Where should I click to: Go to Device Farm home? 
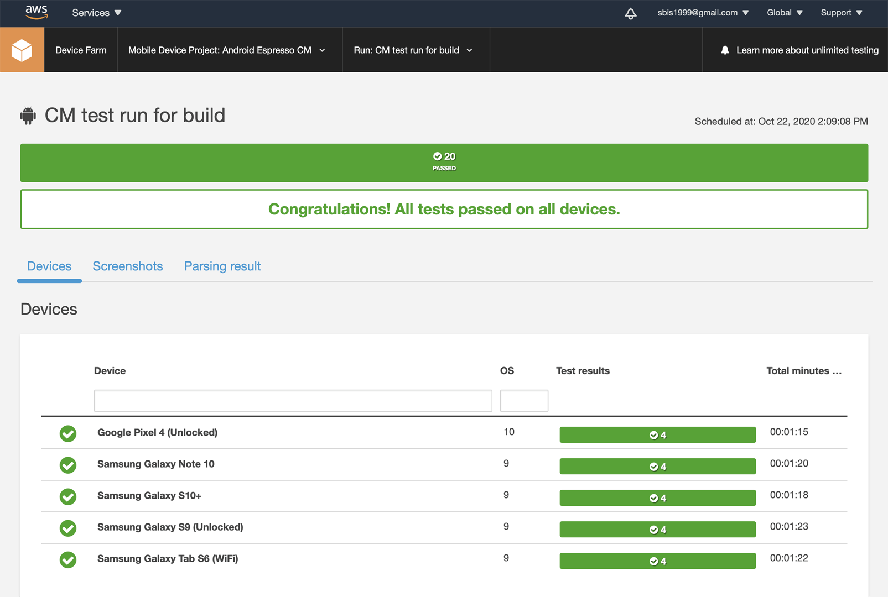click(81, 50)
